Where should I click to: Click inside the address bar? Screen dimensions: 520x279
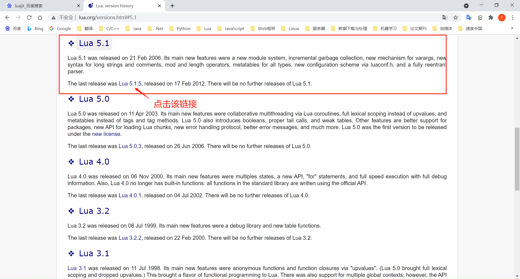click(x=190, y=17)
